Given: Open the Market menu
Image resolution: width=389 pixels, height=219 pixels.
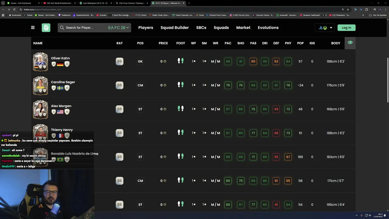Looking at the screenshot, I should click(243, 28).
